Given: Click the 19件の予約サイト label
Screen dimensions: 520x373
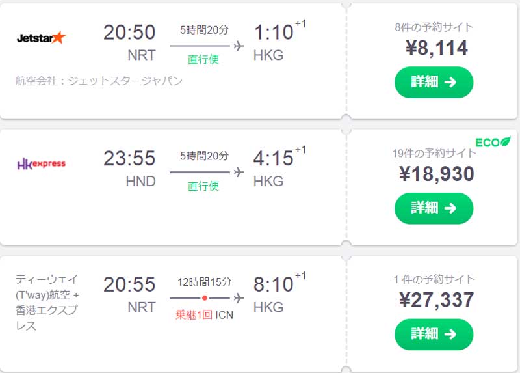Looking at the screenshot, I should [x=434, y=154].
